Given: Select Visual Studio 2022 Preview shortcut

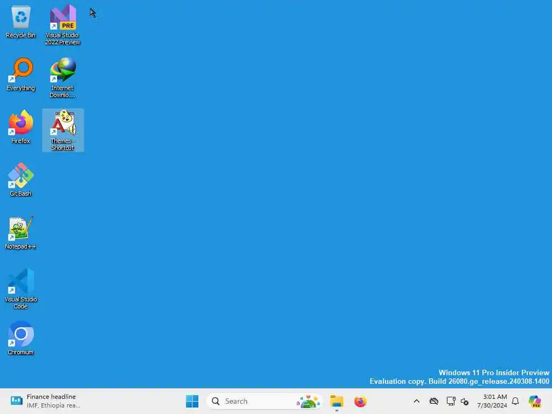Looking at the screenshot, I should 63,25.
